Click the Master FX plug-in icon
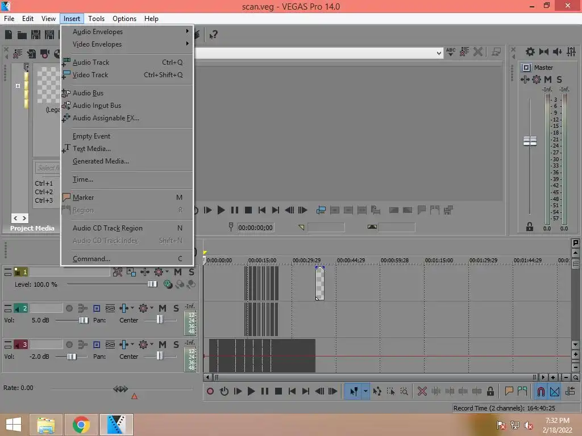 (525, 79)
